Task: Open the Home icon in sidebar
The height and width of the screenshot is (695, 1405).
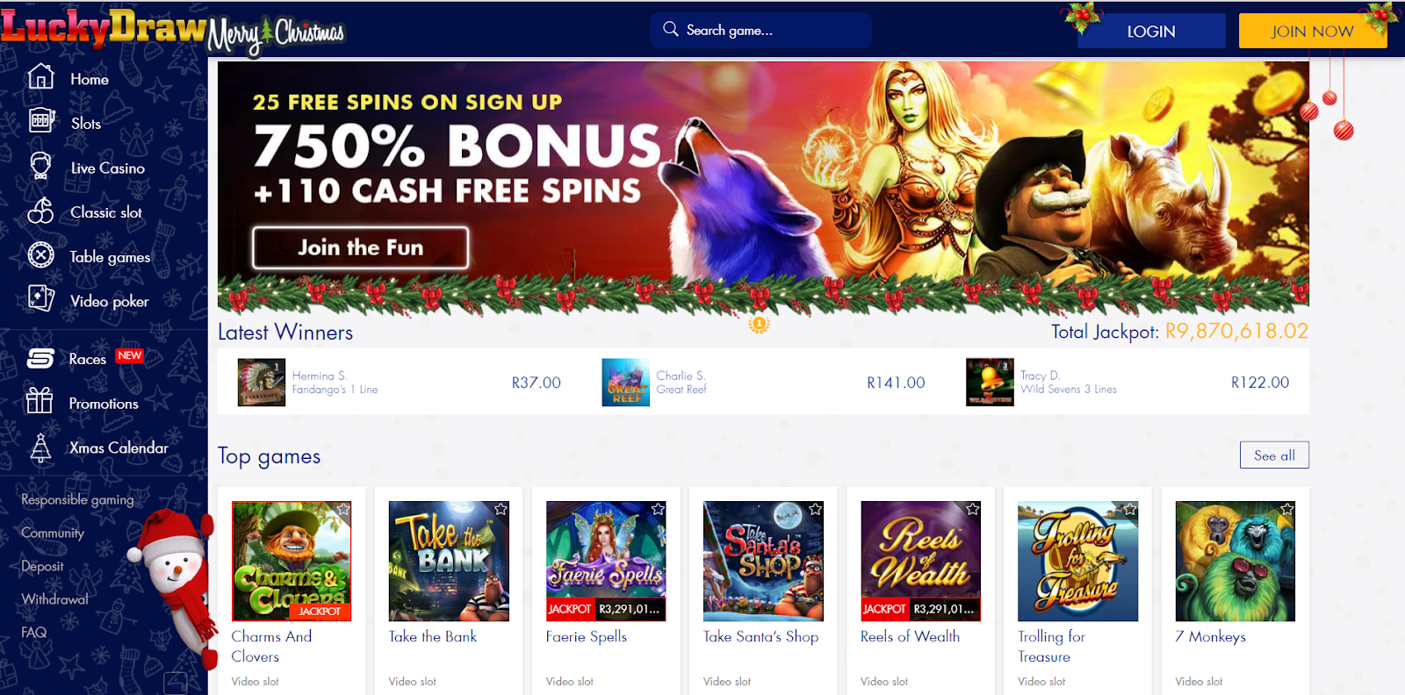Action: tap(41, 77)
